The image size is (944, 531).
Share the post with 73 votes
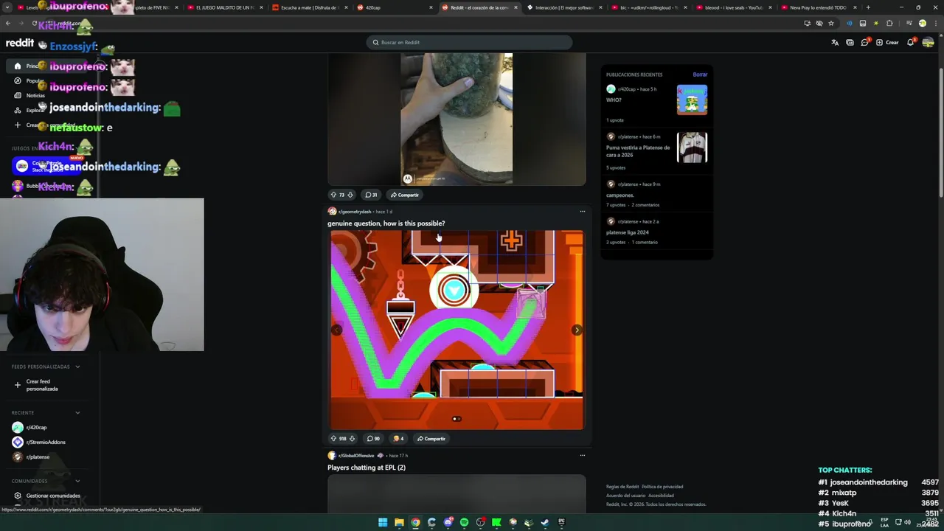(405, 195)
